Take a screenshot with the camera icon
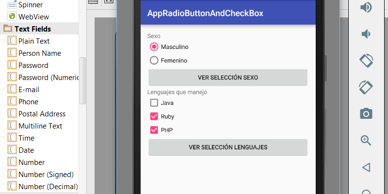388x194 pixels. (x=366, y=114)
